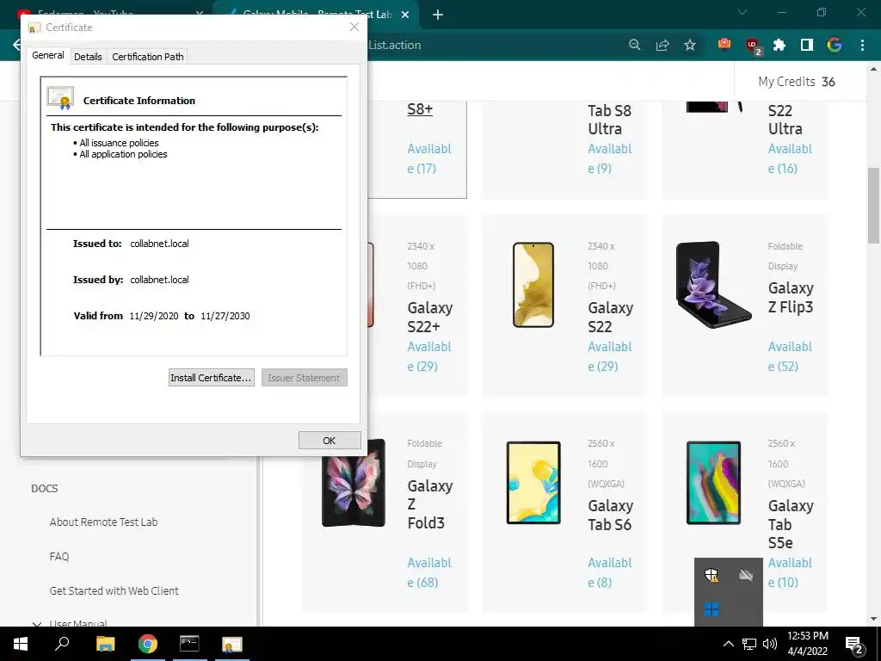Open the network status tray icon
881x661 pixels.
(749, 644)
